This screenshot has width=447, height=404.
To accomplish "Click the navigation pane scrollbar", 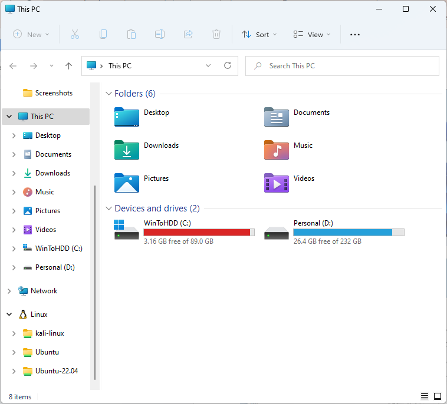I will (95, 283).
